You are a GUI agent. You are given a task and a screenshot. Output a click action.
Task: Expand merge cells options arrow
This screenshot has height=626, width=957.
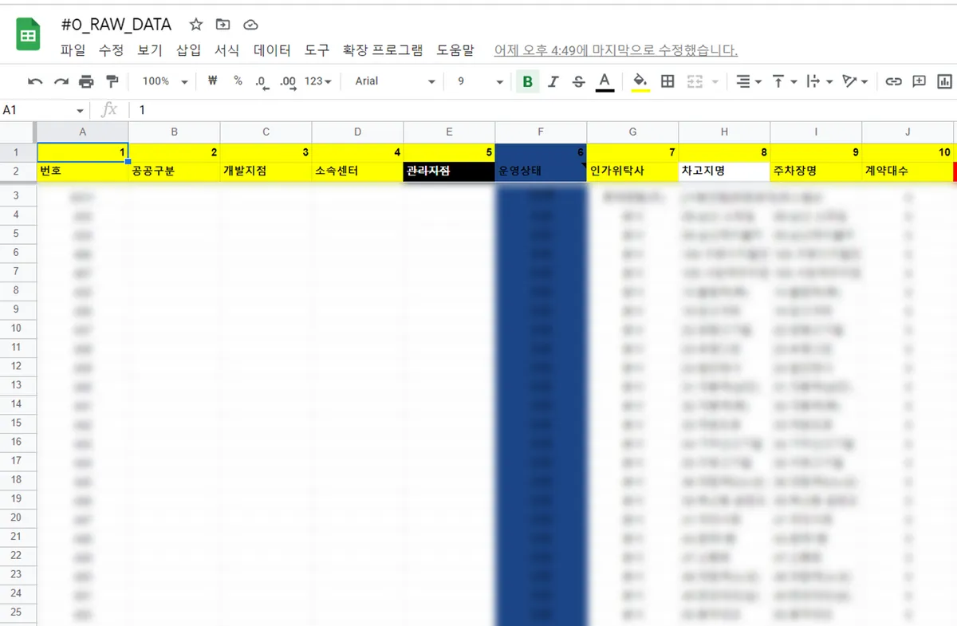click(715, 81)
